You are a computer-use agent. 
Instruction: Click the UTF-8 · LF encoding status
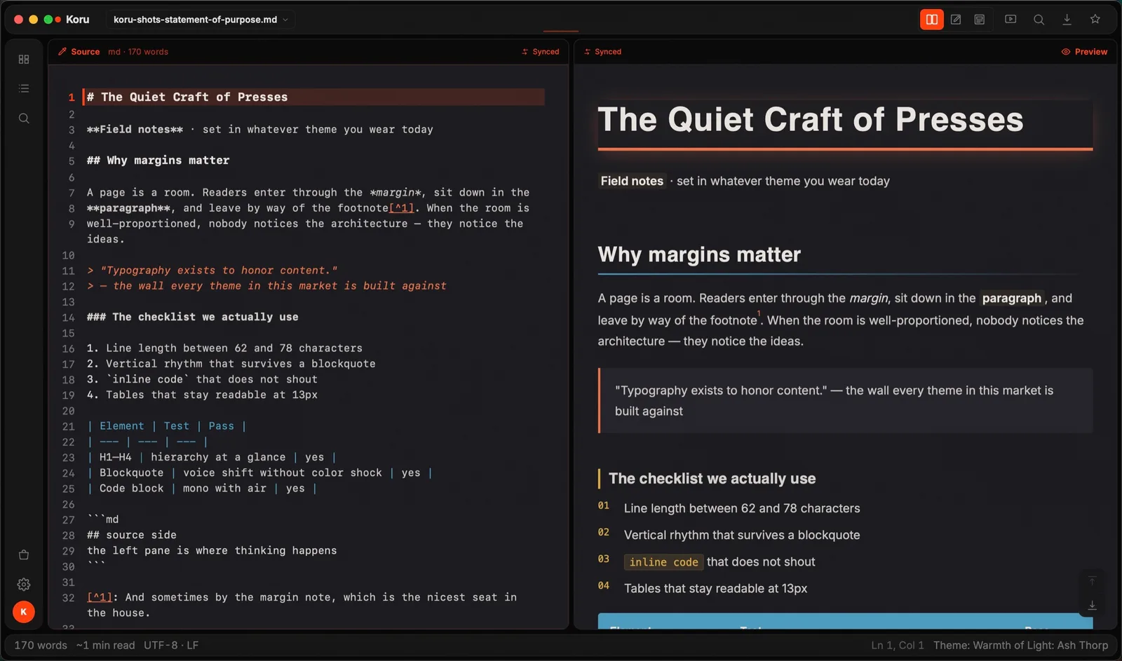(x=171, y=645)
